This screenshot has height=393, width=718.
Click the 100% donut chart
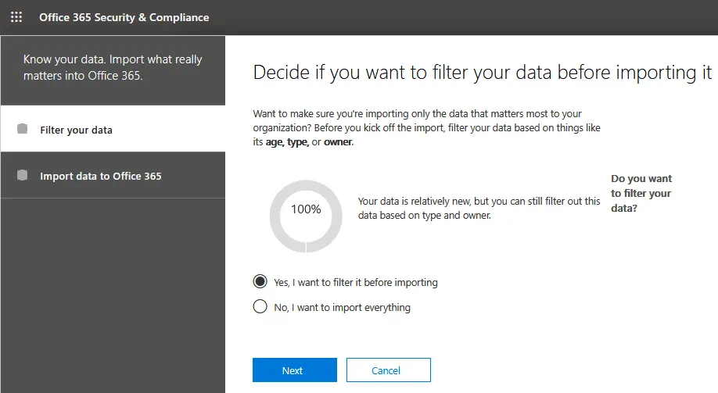pyautogui.click(x=306, y=209)
